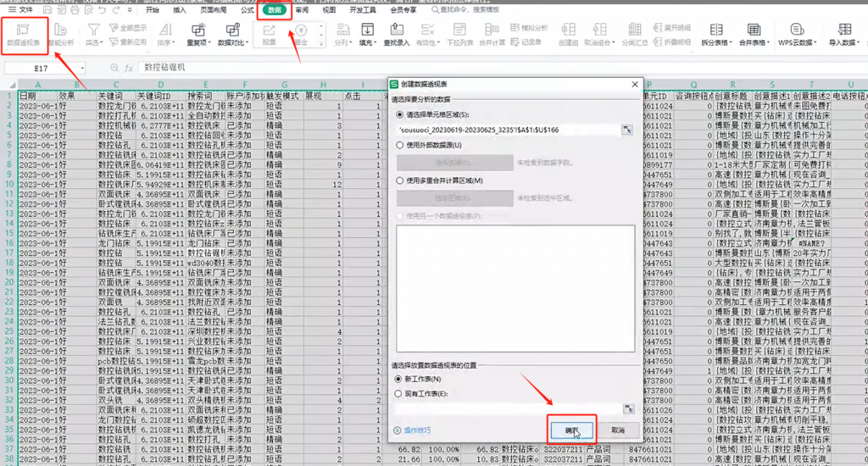Switch to the 开发工具 ribbon tab
Viewport: 868px width, 466px height.
(x=363, y=10)
